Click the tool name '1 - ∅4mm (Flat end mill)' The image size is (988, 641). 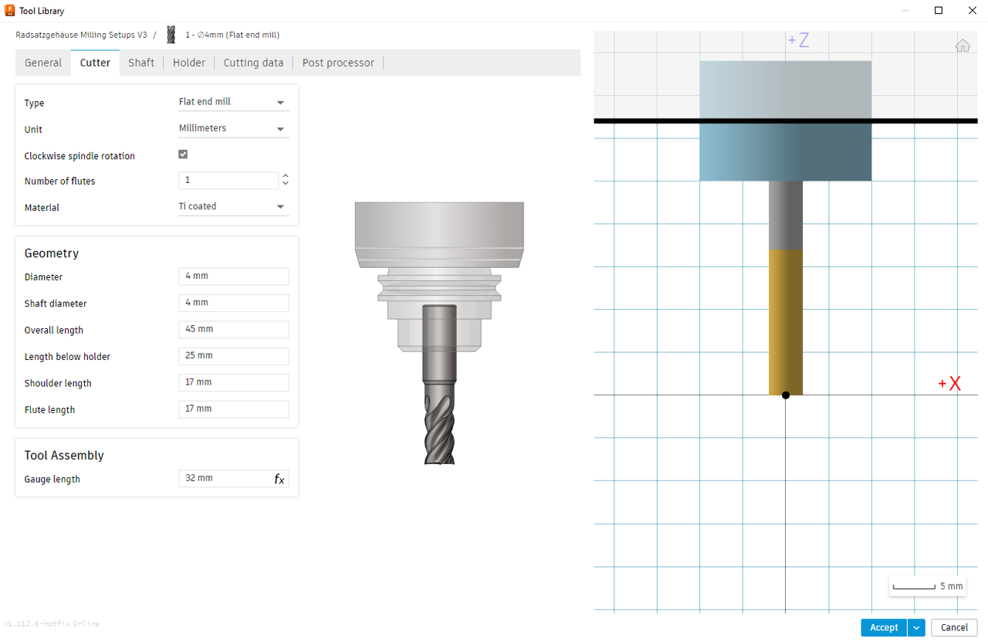pos(232,35)
